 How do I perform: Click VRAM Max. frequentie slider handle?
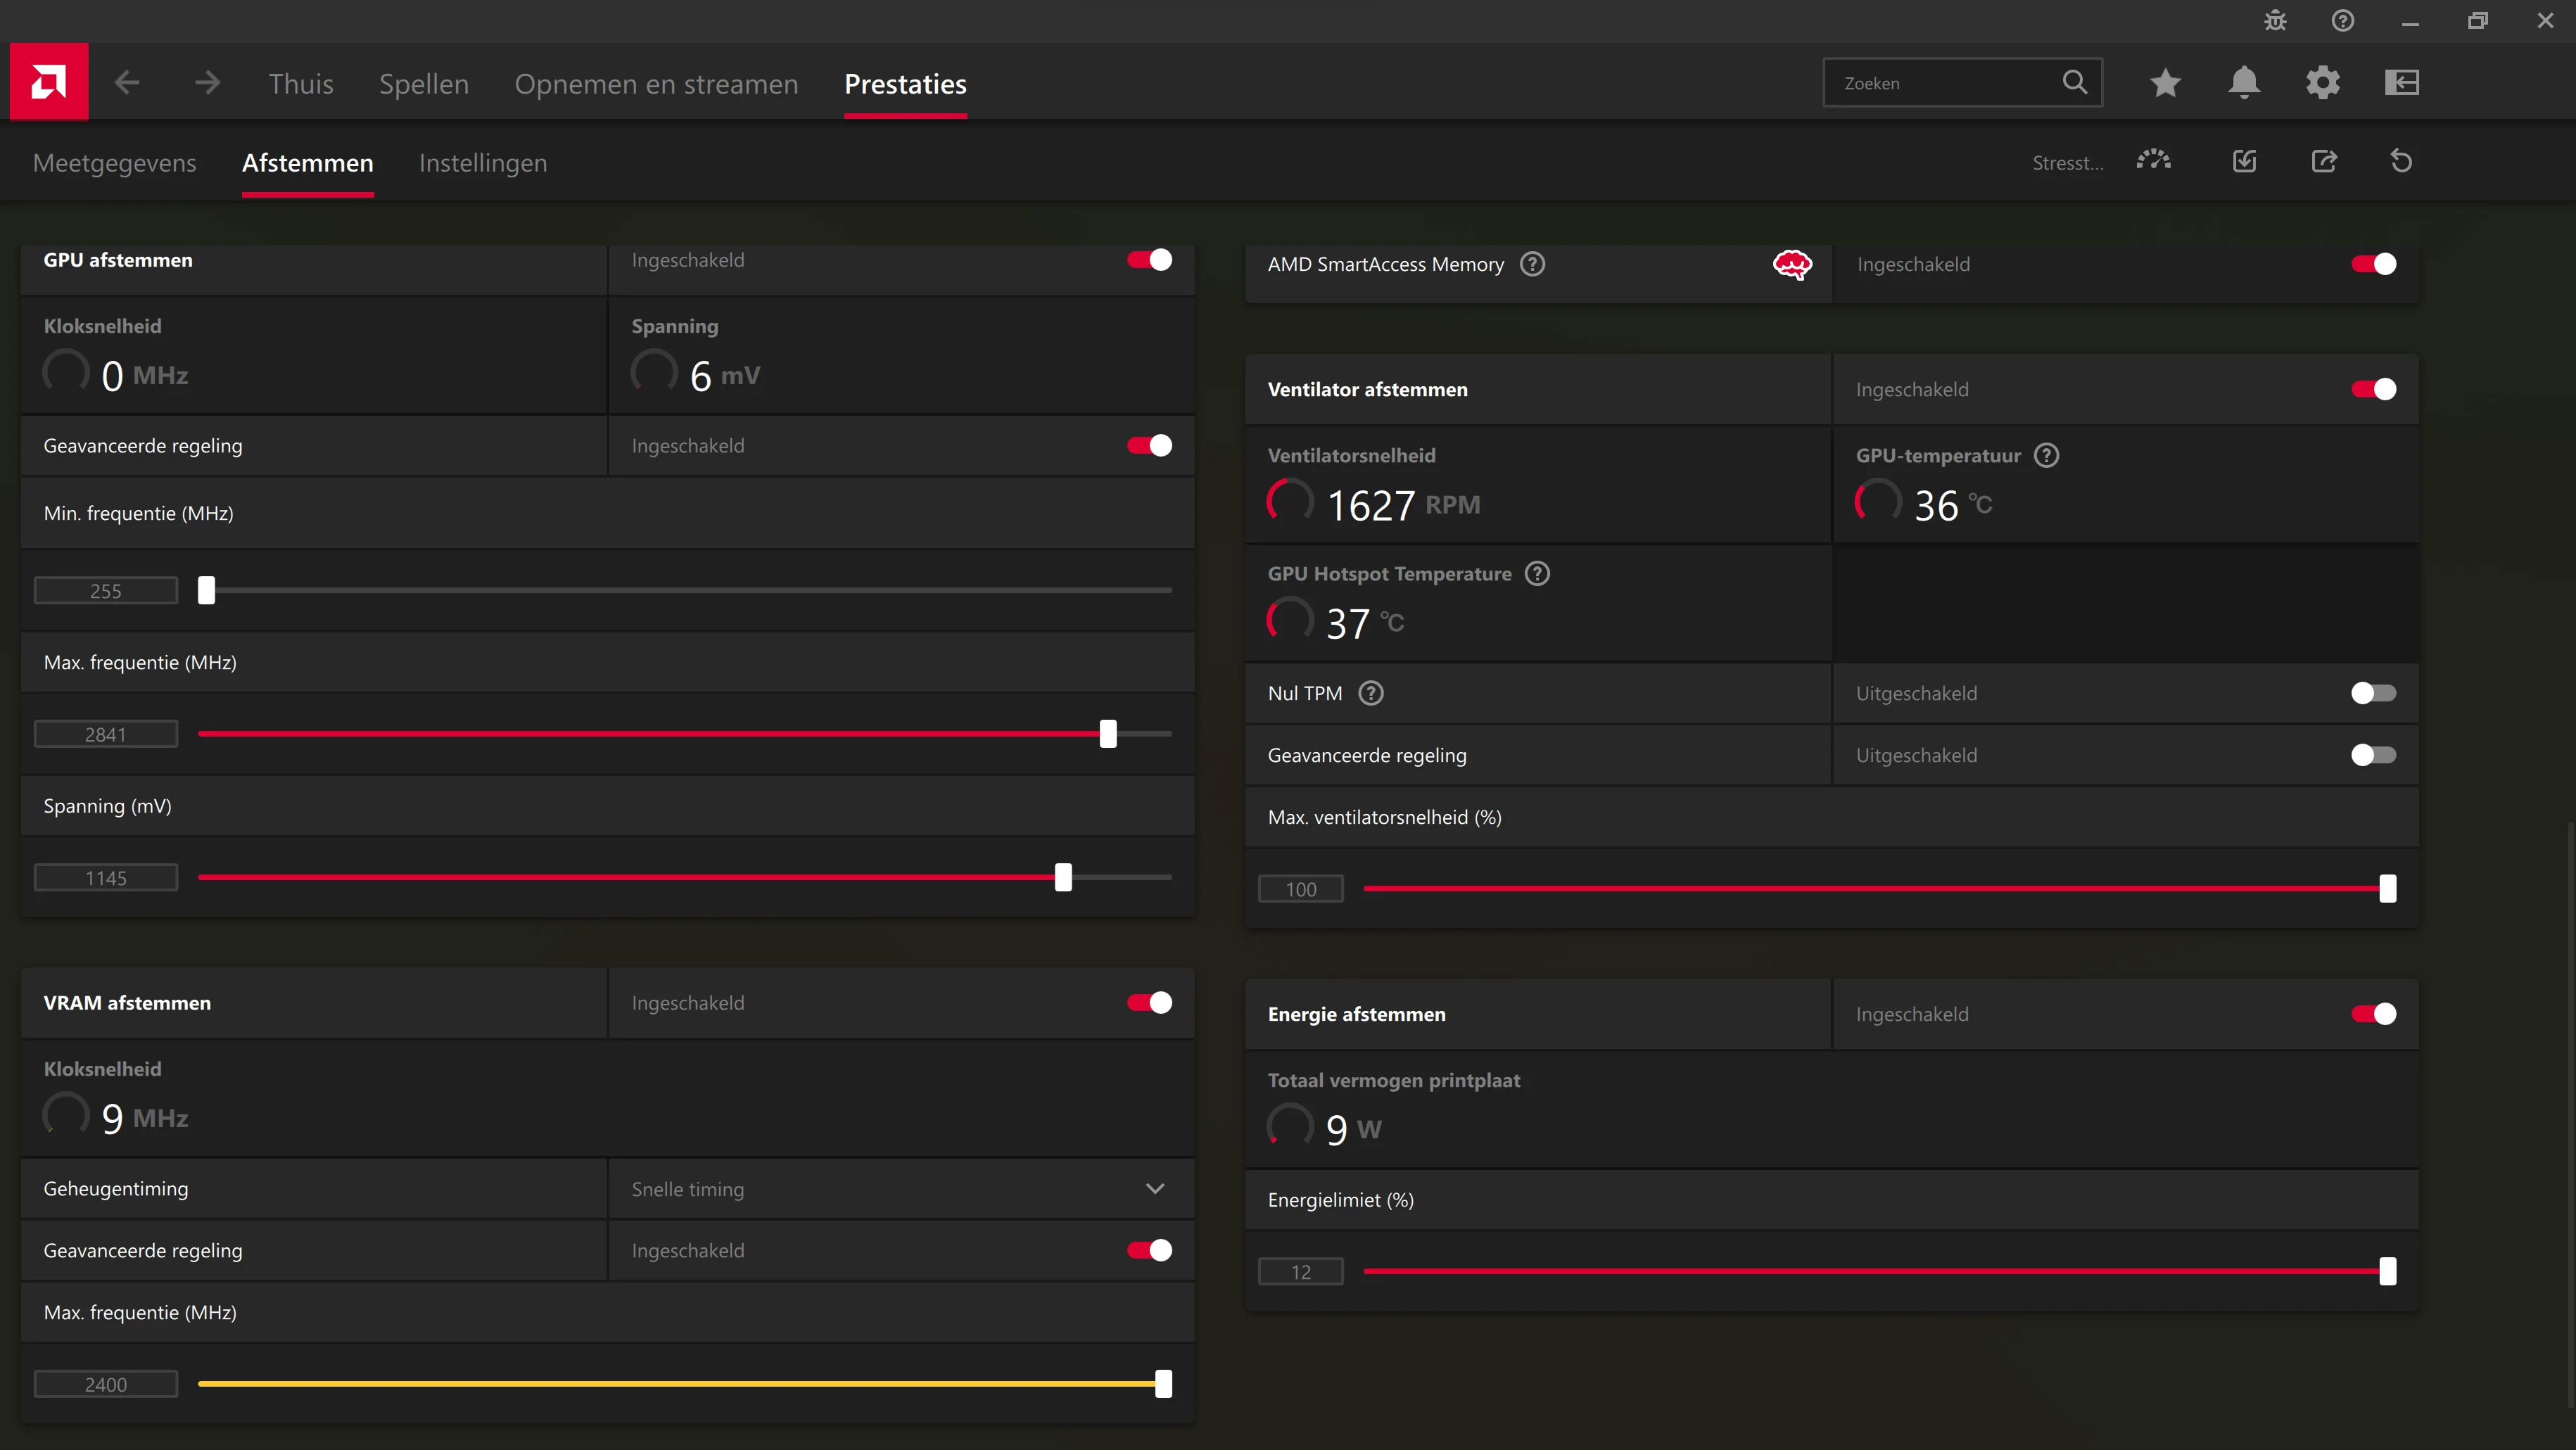point(1163,1385)
